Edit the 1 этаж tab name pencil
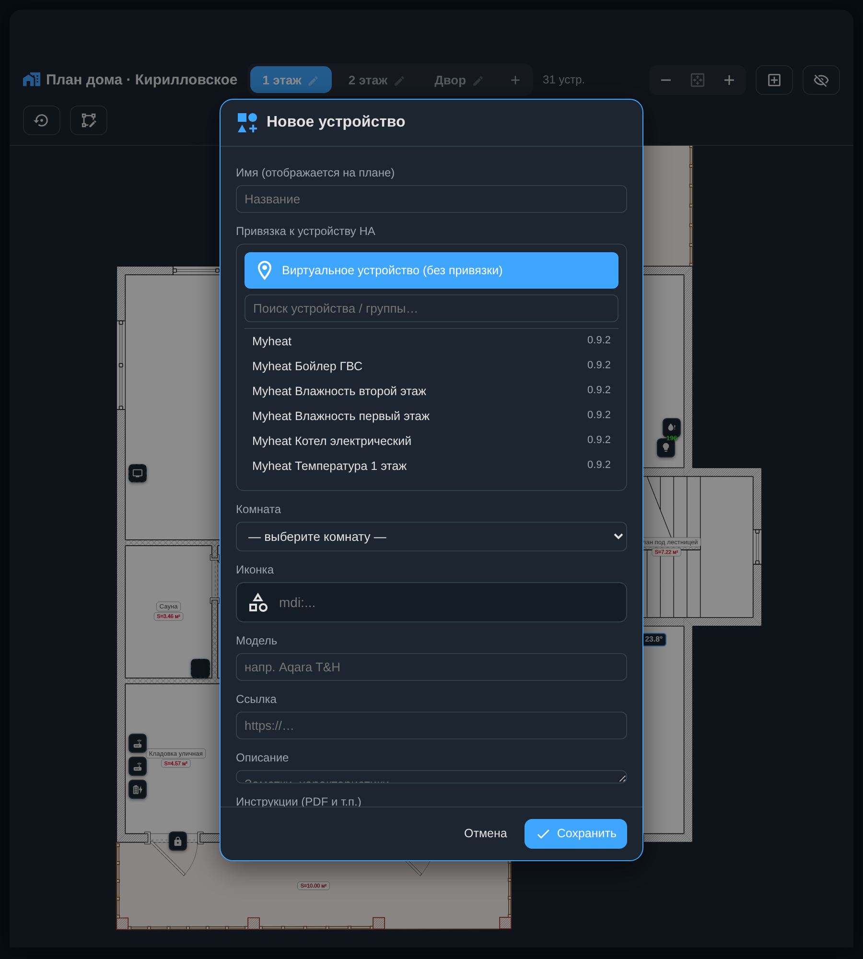This screenshot has width=863, height=959. tap(313, 81)
